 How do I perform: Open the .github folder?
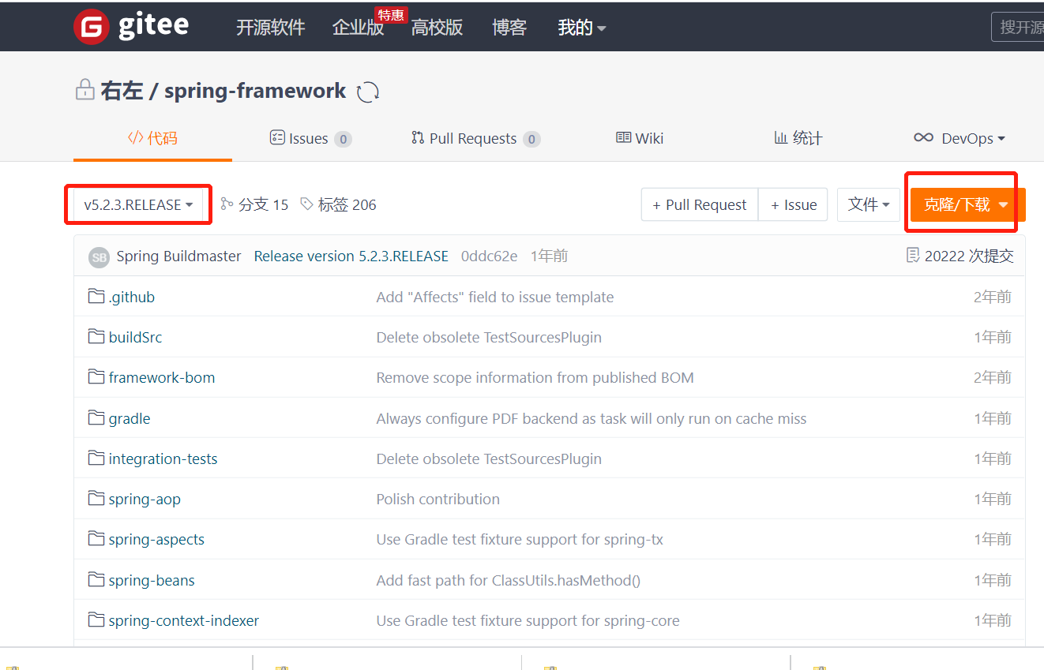(x=132, y=297)
